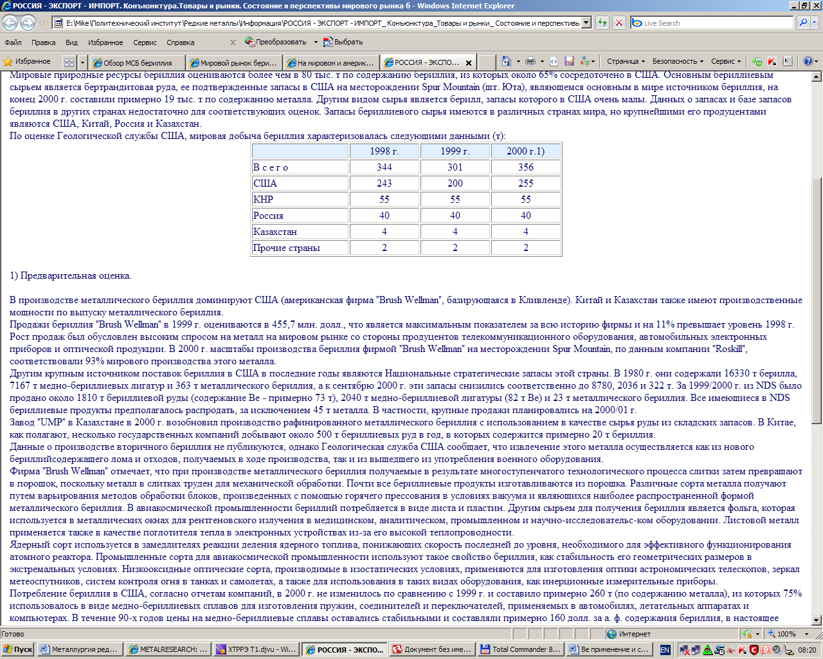Screen dimensions: 823x659
Task: Close the PDF toolbar with its small X
Action: click(233, 42)
